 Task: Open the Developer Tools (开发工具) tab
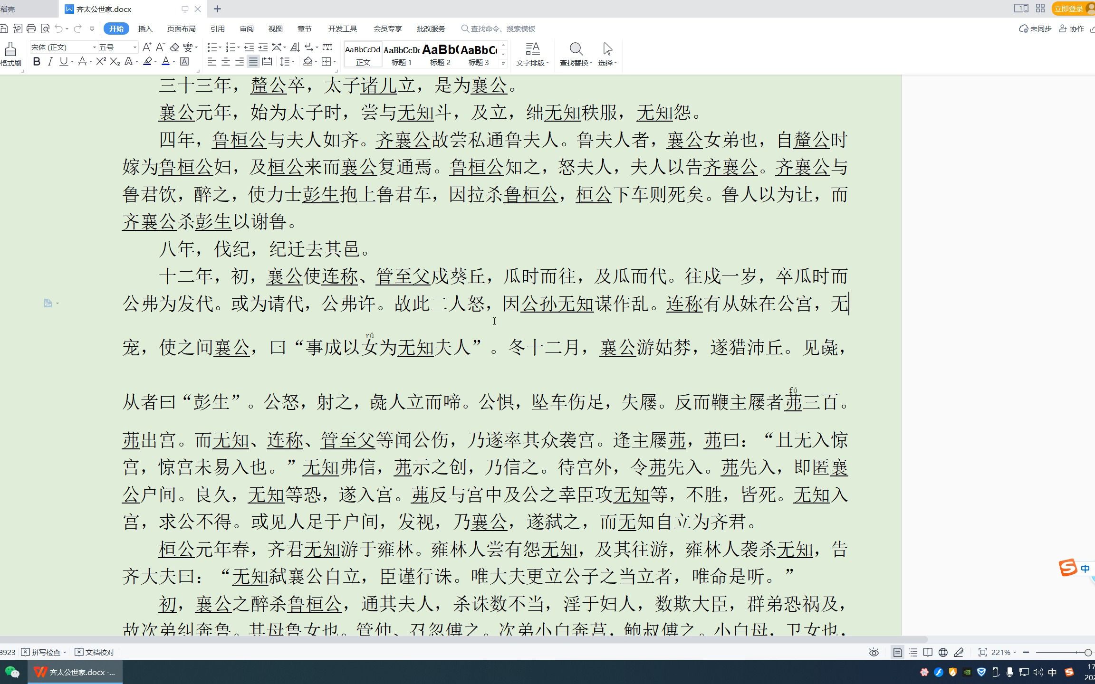342,28
